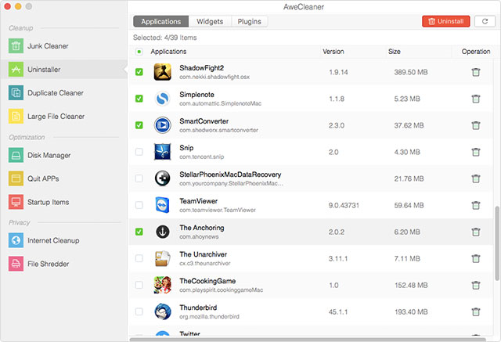This screenshot has height=342, width=501.
Task: Switch to the Widgets tab
Action: [209, 22]
